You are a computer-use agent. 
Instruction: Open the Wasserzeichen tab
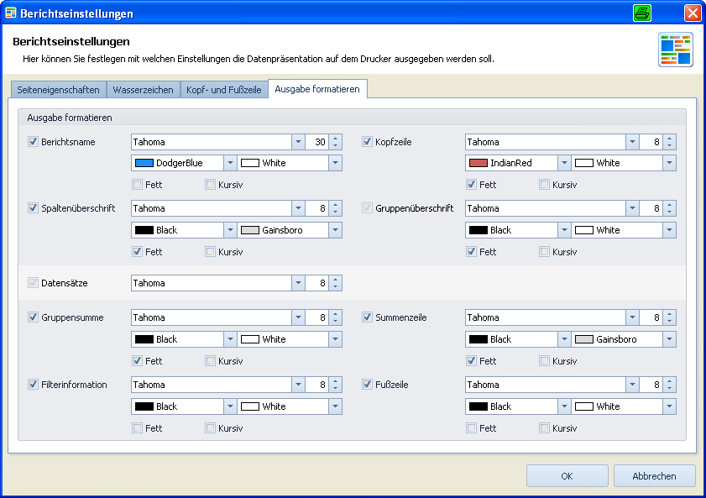[x=144, y=90]
